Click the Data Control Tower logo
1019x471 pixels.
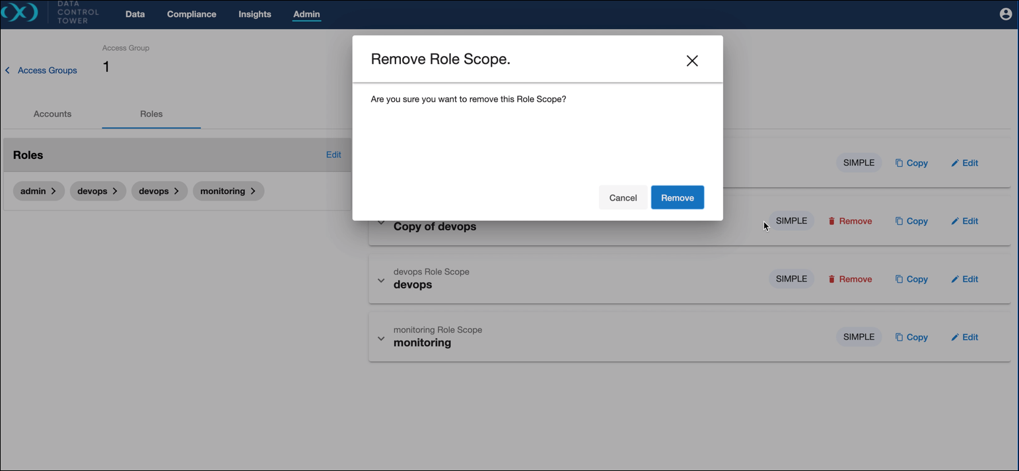click(20, 13)
